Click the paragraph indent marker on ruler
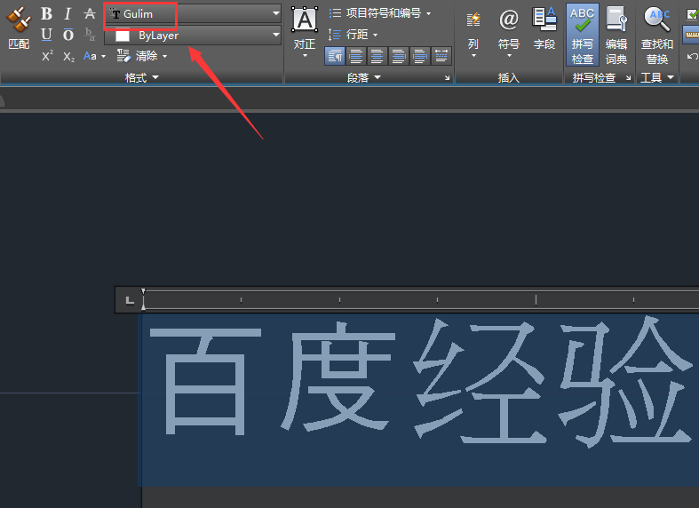Viewport: 699px width, 508px height. tap(143, 306)
